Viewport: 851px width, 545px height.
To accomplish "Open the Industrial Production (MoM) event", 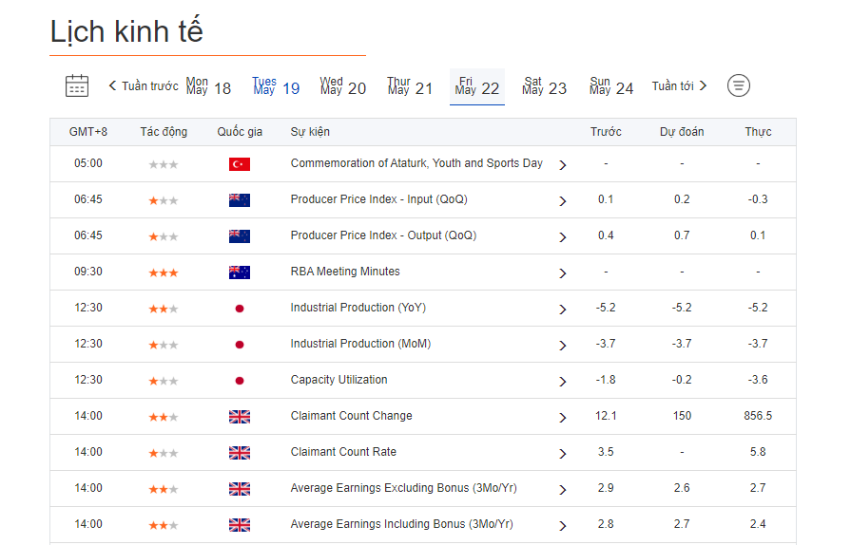I will (x=360, y=344).
